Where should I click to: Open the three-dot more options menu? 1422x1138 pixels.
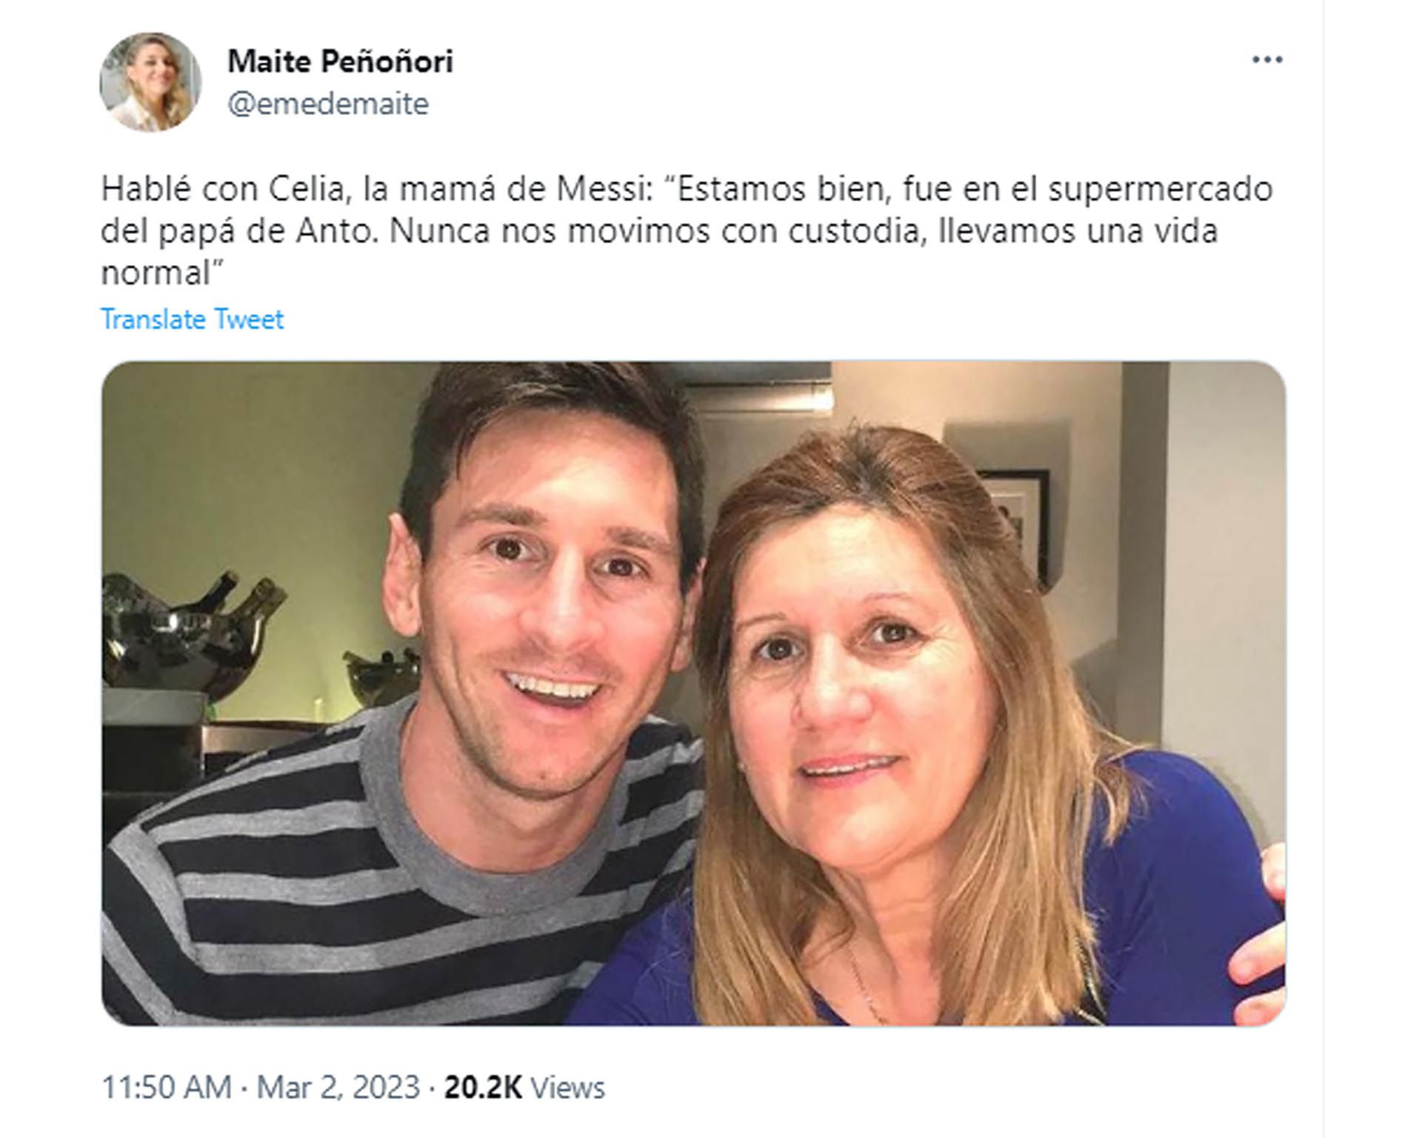click(1266, 61)
